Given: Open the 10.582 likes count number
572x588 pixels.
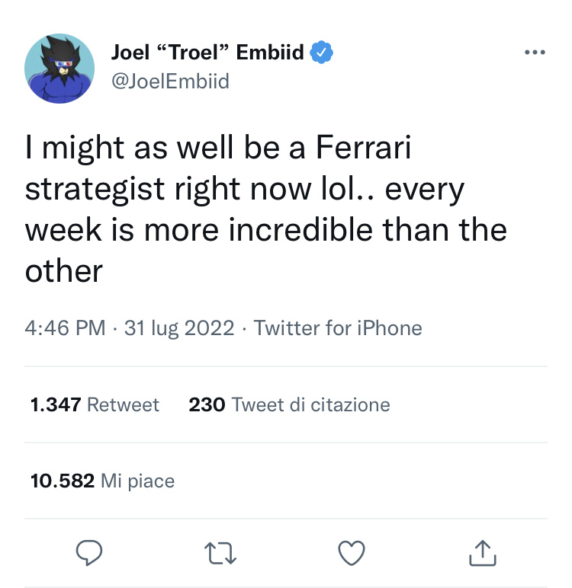Looking at the screenshot, I should [63, 481].
